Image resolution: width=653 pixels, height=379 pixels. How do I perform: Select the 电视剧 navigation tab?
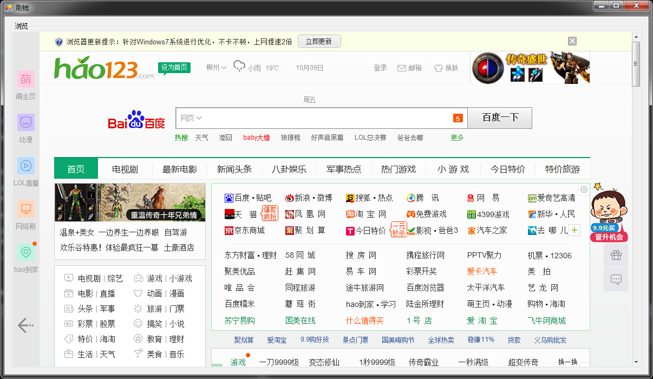(125, 169)
